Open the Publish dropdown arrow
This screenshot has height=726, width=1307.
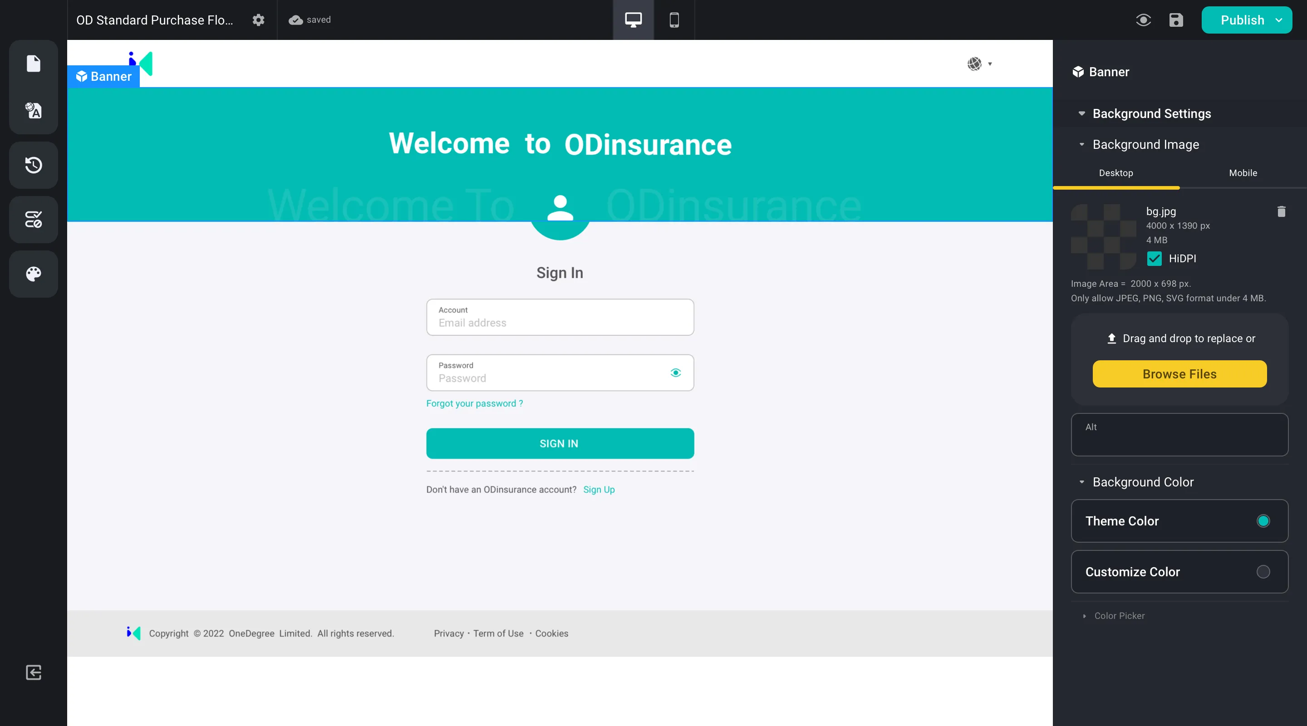pyautogui.click(x=1278, y=20)
